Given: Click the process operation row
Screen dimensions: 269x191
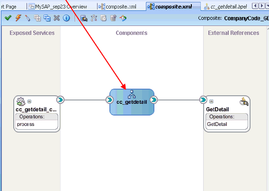Looking at the screenshot, I should [x=37, y=124].
